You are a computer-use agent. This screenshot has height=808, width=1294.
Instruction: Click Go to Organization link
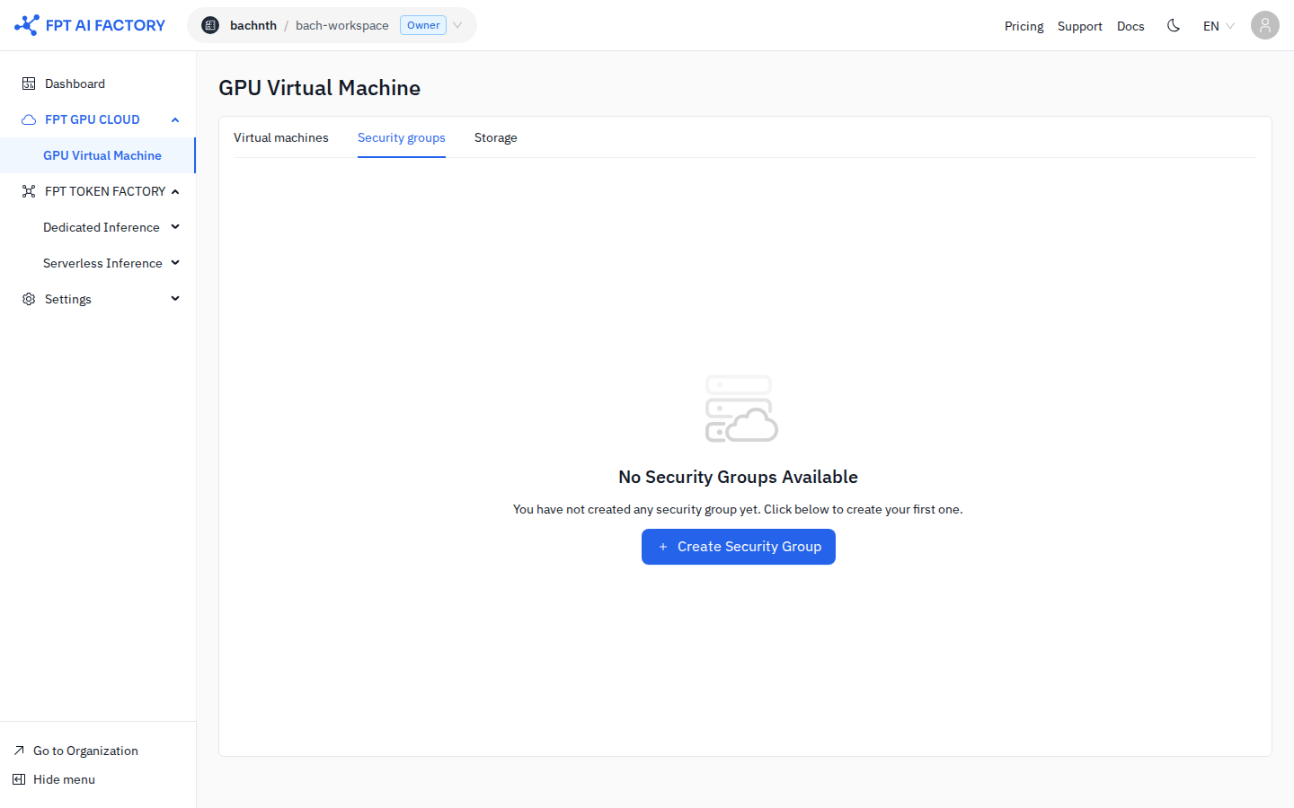[85, 751]
